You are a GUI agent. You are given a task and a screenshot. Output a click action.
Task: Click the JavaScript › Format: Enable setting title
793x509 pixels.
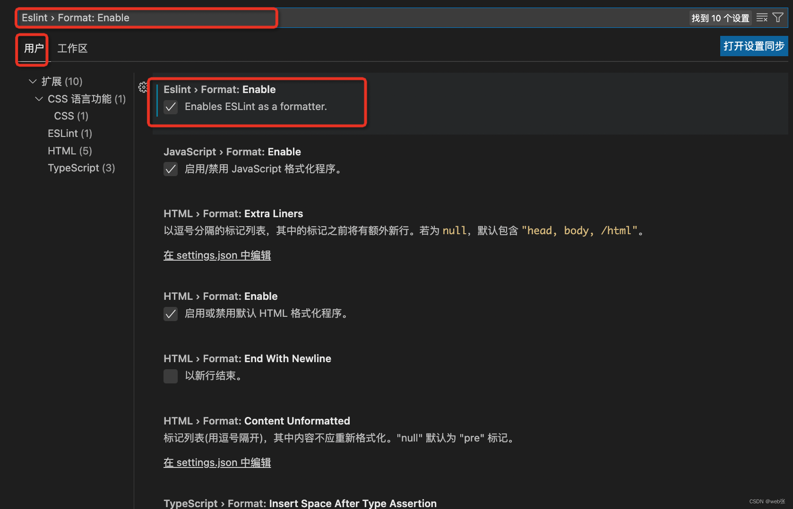(232, 152)
